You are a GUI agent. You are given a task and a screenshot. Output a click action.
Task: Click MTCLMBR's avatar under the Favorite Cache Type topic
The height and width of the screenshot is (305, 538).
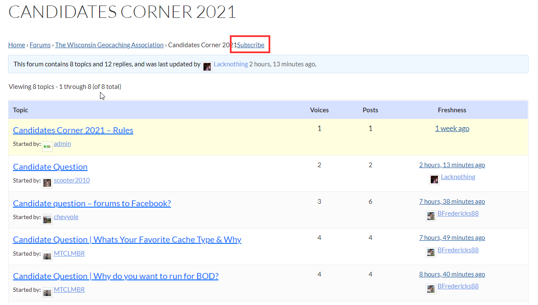pos(47,256)
